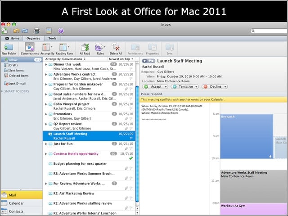
Task: Open the Accept button's dropdown arrow
Action: (x=166, y=87)
